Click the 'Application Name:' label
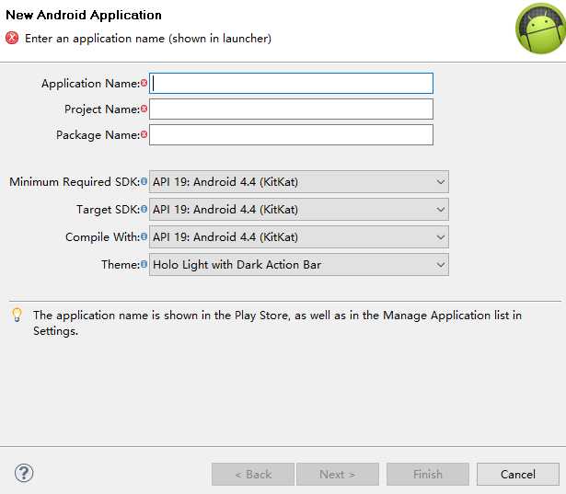This screenshot has height=494, width=566. tap(90, 84)
